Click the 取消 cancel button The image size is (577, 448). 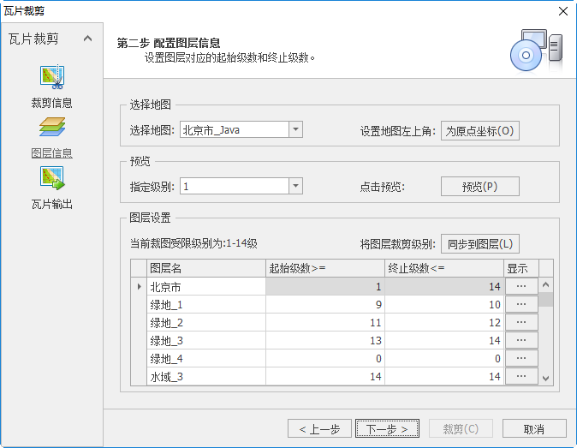(534, 429)
